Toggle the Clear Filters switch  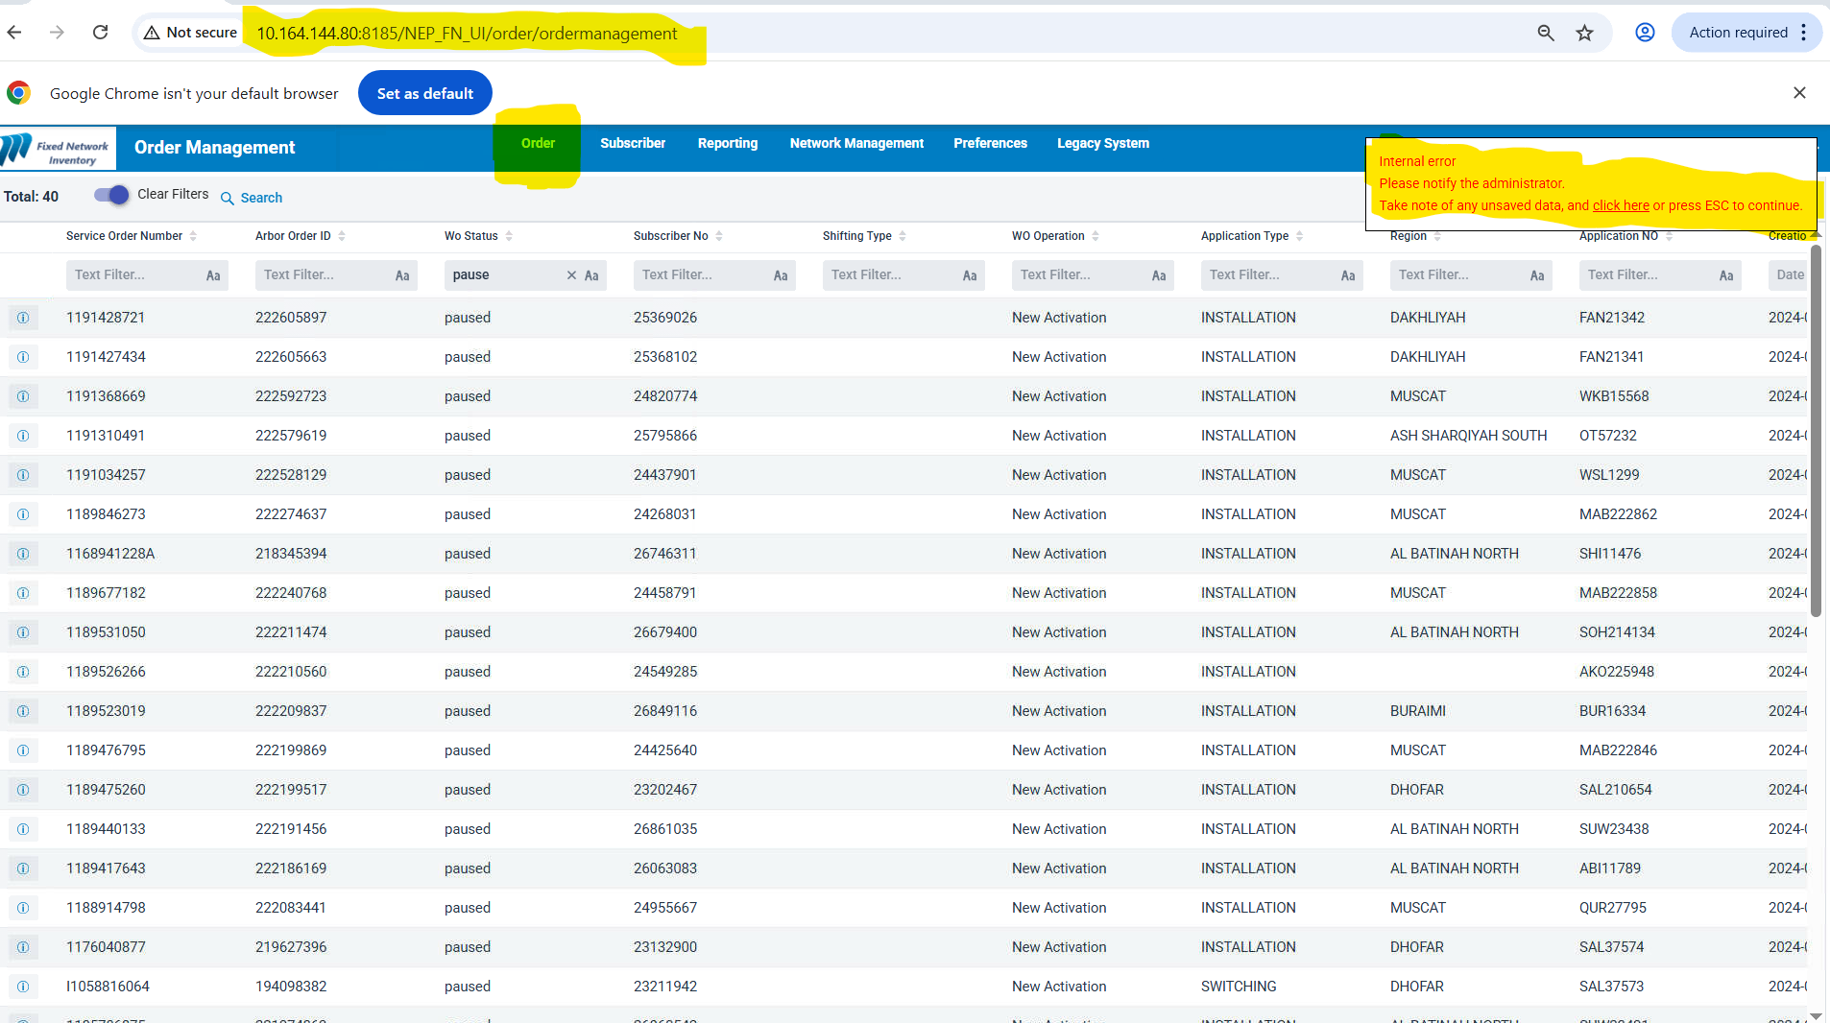pyautogui.click(x=111, y=196)
